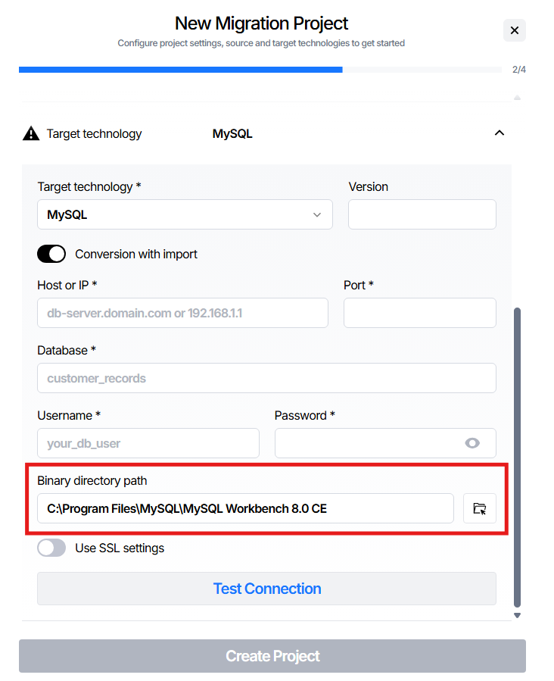Focus the Host or IP input field
The image size is (554, 681).
pos(182,313)
